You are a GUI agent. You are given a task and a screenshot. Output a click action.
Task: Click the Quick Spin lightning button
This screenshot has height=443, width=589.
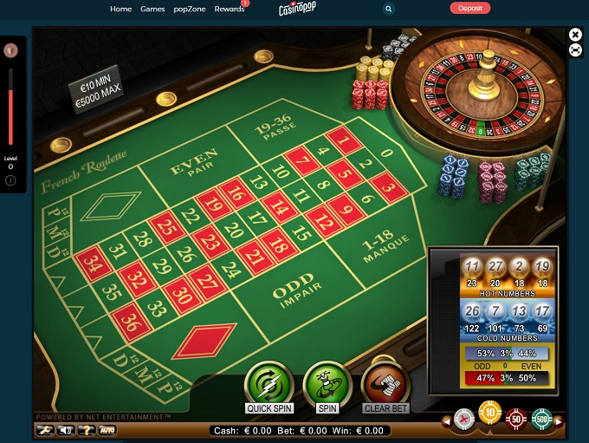[269, 385]
